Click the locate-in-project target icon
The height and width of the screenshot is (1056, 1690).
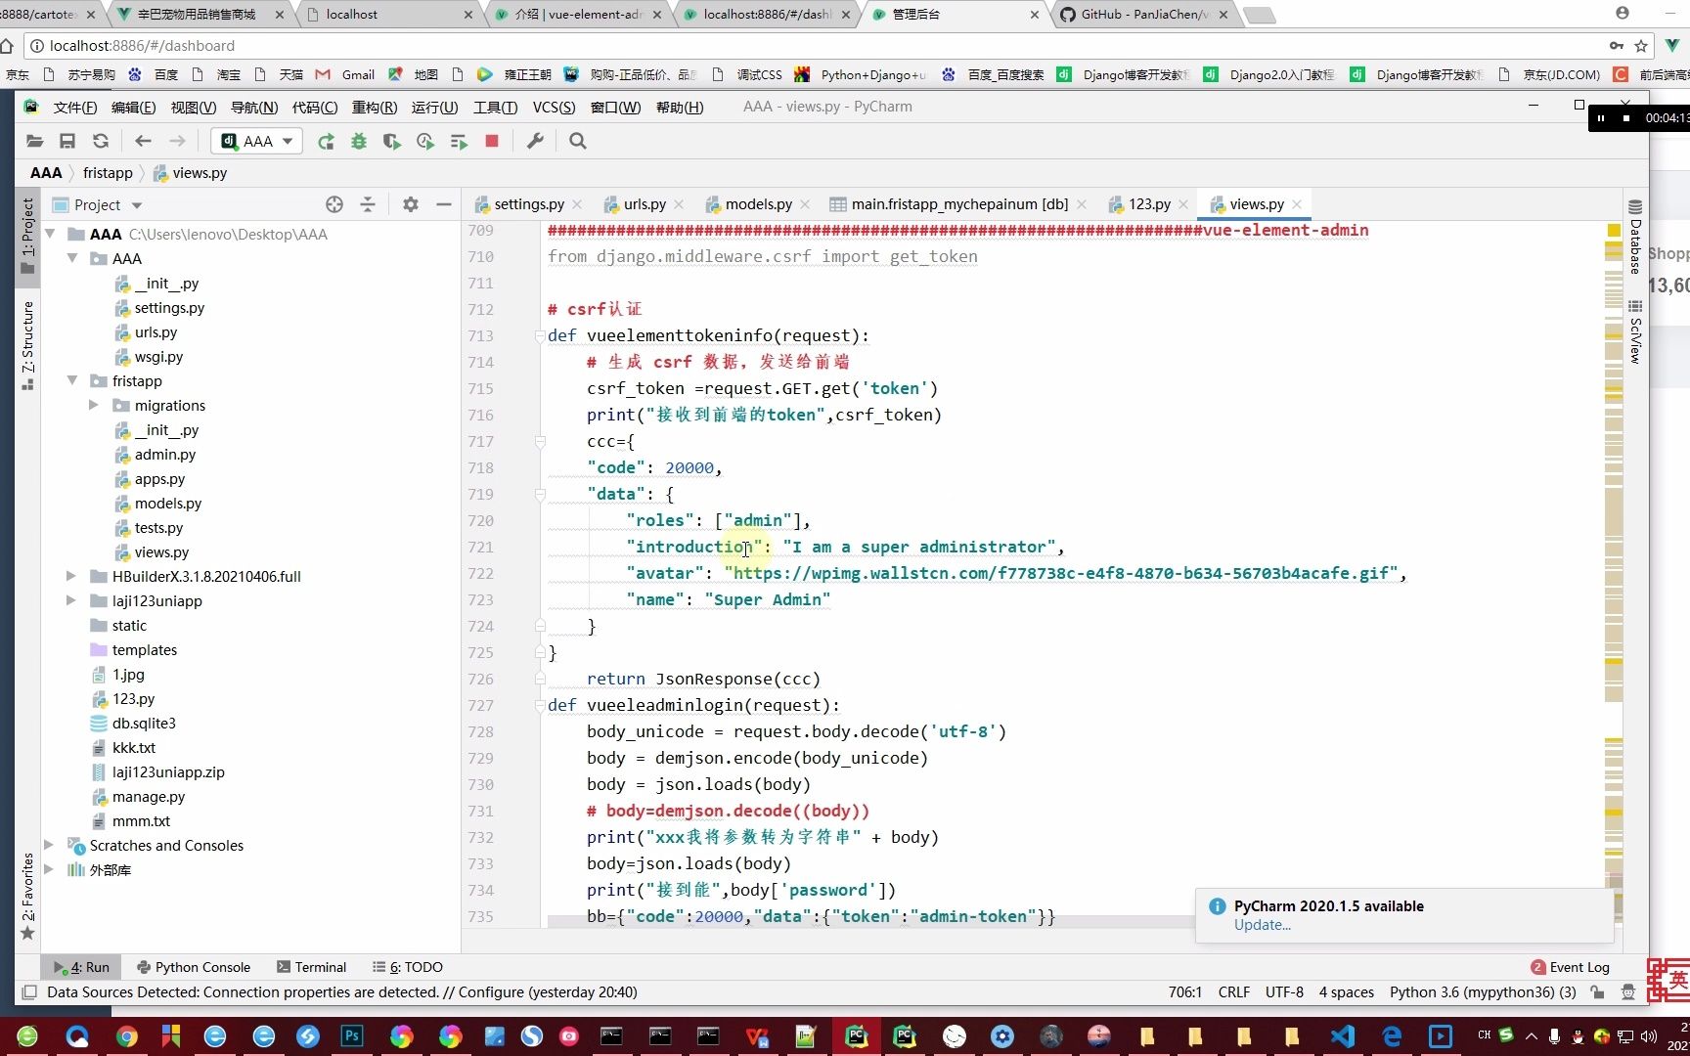tap(334, 204)
